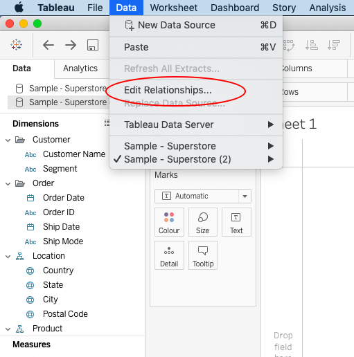
Task: Click the calendar icon beside Ship Date
Action: (x=30, y=227)
